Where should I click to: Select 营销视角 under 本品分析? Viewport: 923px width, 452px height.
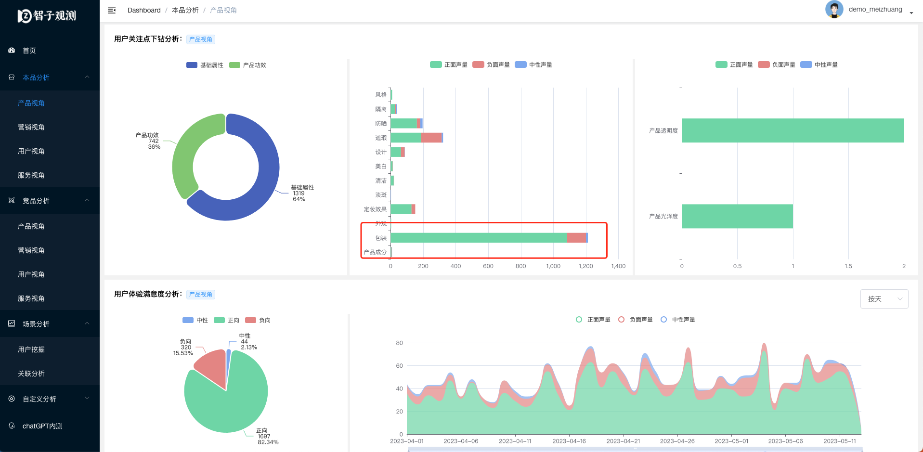point(50,127)
